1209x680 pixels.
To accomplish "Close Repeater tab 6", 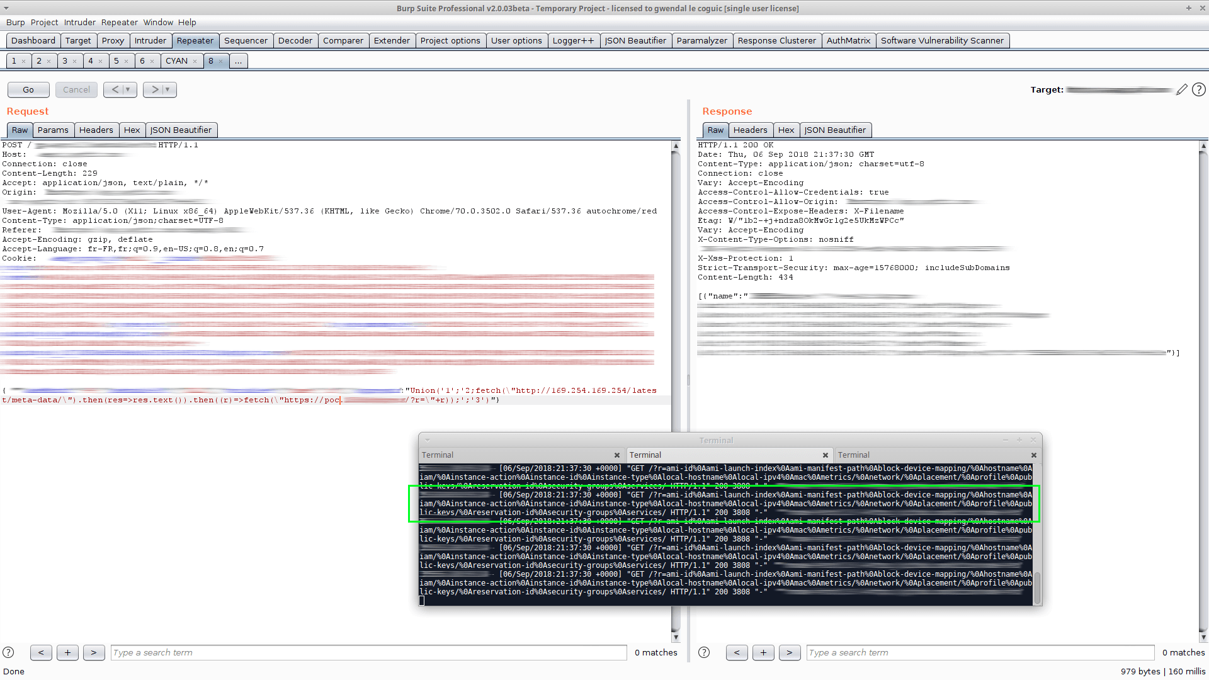I will point(152,61).
